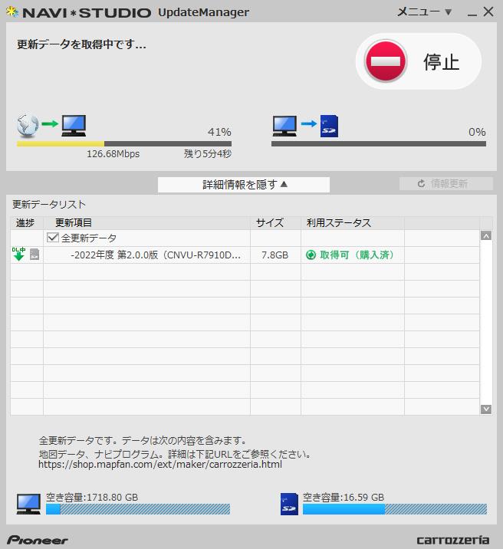This screenshot has height=549, width=503.
Task: Click the 更新データを取得中です status message
Action: coord(81,44)
